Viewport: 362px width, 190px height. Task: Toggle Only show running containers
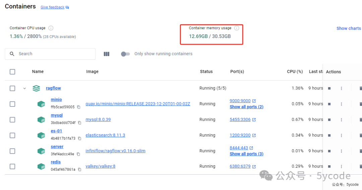tap(125, 54)
